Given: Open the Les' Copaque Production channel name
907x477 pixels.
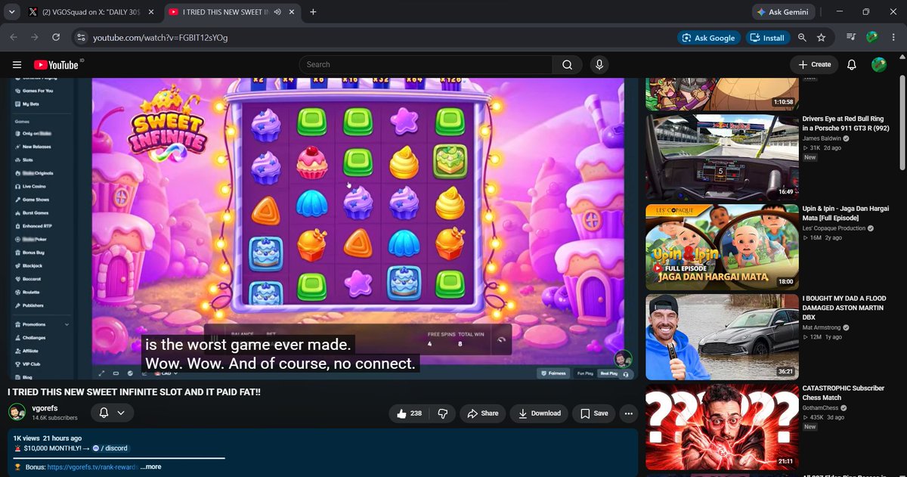Looking at the screenshot, I should point(834,229).
